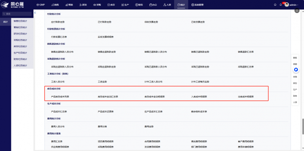
Task: Open the 产品库存成本列表 report link
Action: [x=60, y=96]
